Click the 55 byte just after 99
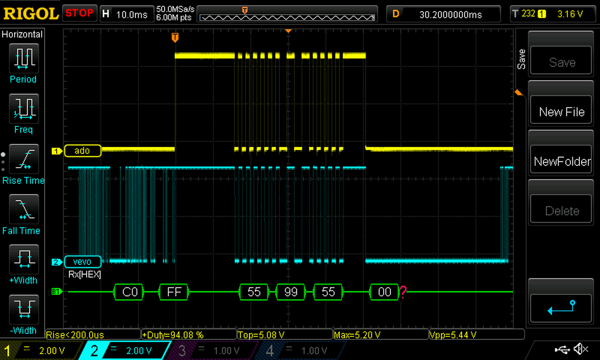The height and width of the screenshot is (360, 600). click(329, 292)
